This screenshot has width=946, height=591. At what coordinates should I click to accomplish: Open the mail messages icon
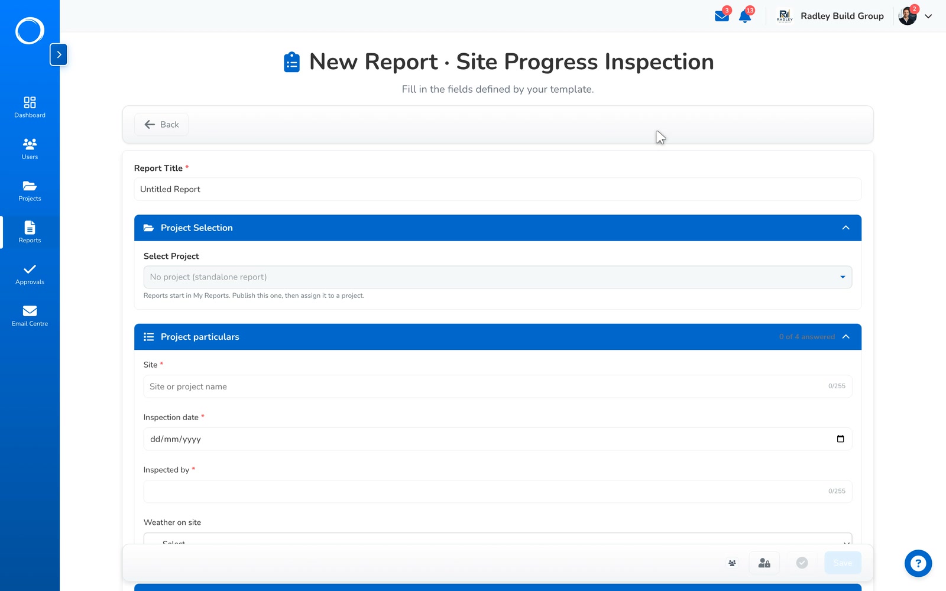[x=722, y=16]
